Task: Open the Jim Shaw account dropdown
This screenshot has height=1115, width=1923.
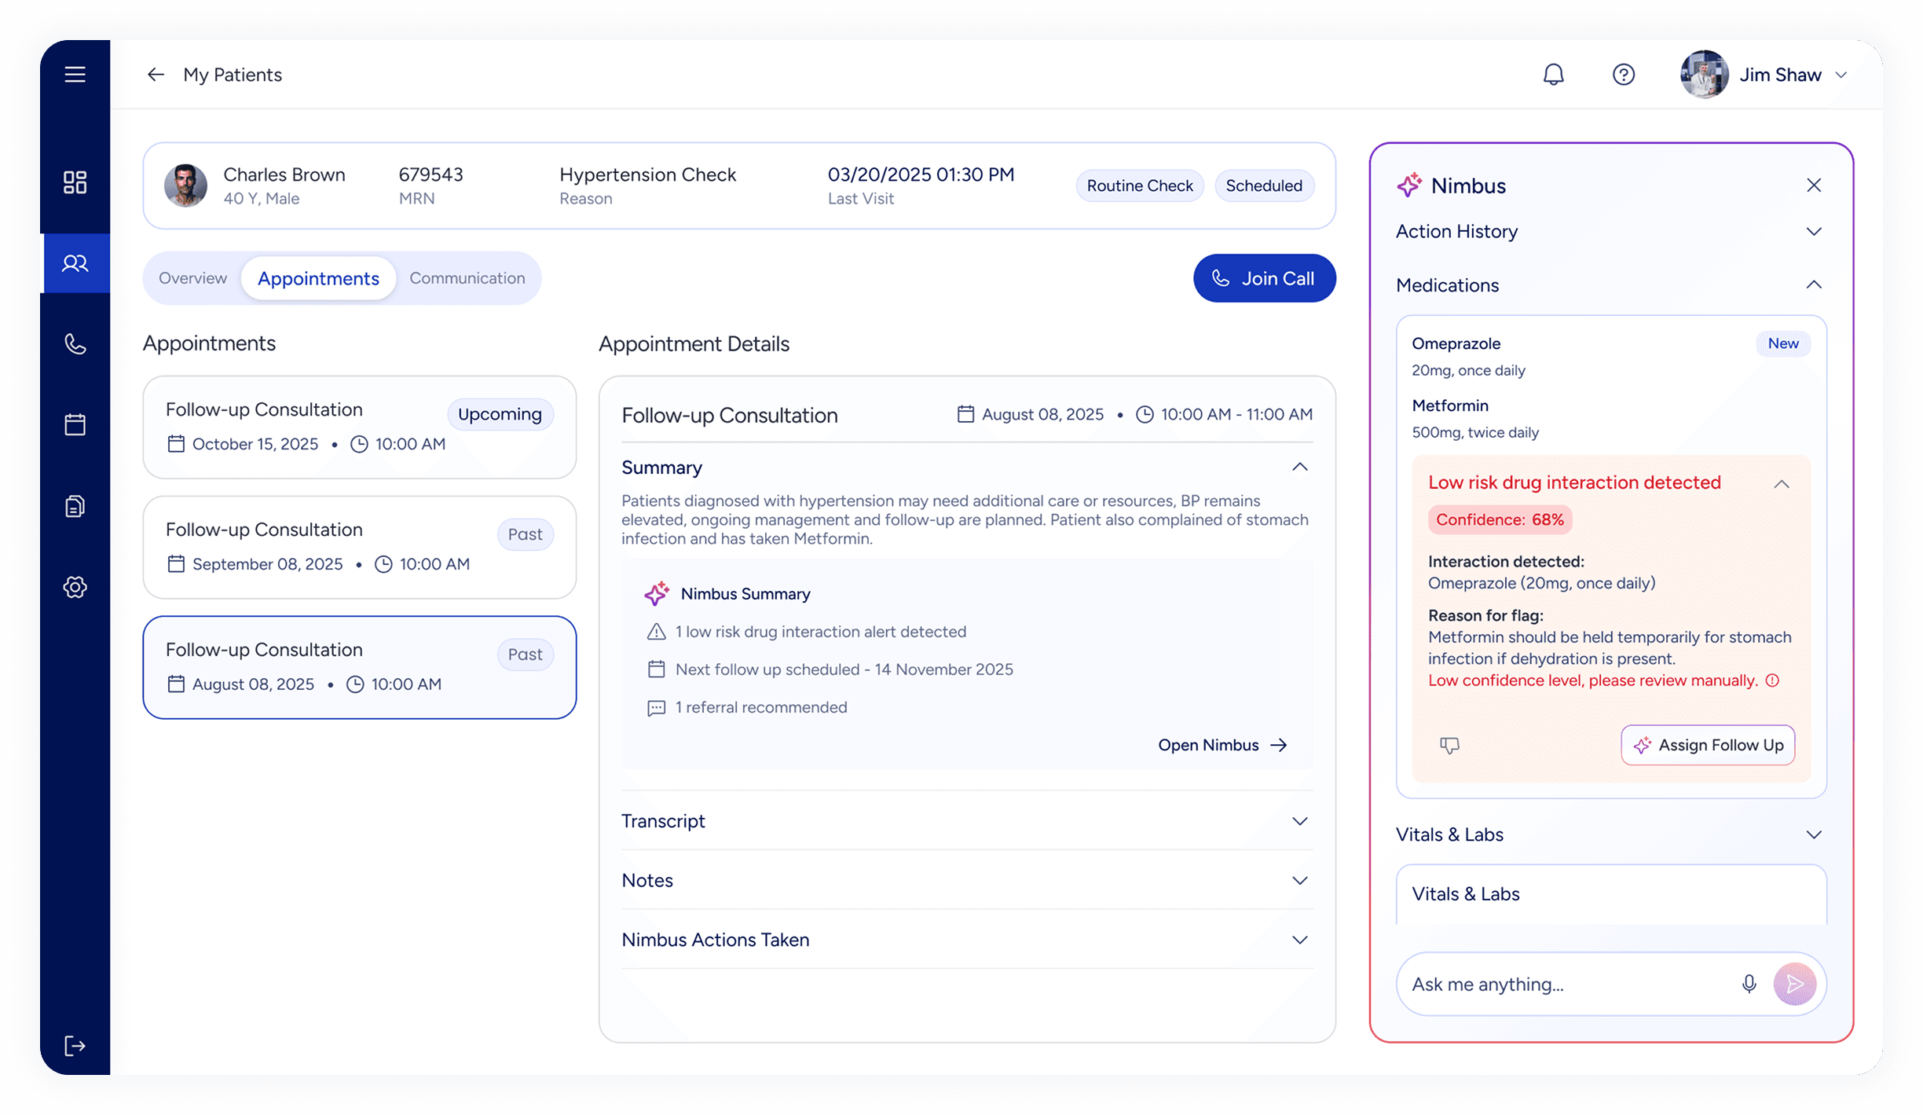Action: 1841,75
